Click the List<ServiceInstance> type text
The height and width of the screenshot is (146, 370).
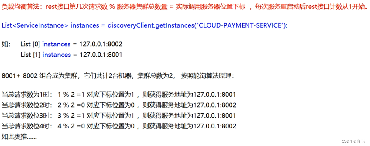click(35, 25)
